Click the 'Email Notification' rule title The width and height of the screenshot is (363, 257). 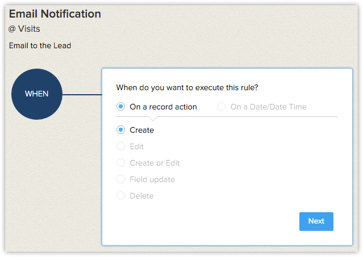55,14
